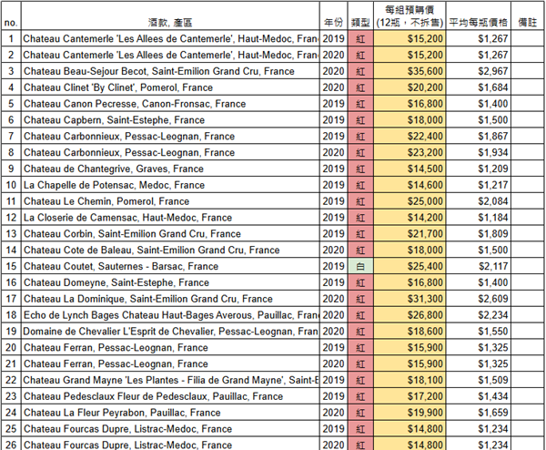Click the green '白' type cell

pos(360,266)
